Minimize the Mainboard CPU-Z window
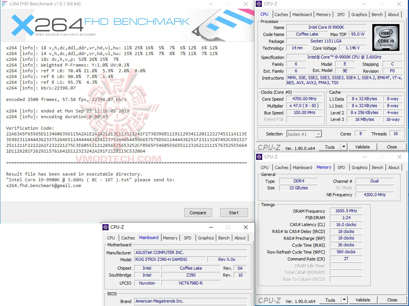Image resolution: width=409 pixels, height=306 pixels. point(211,227)
